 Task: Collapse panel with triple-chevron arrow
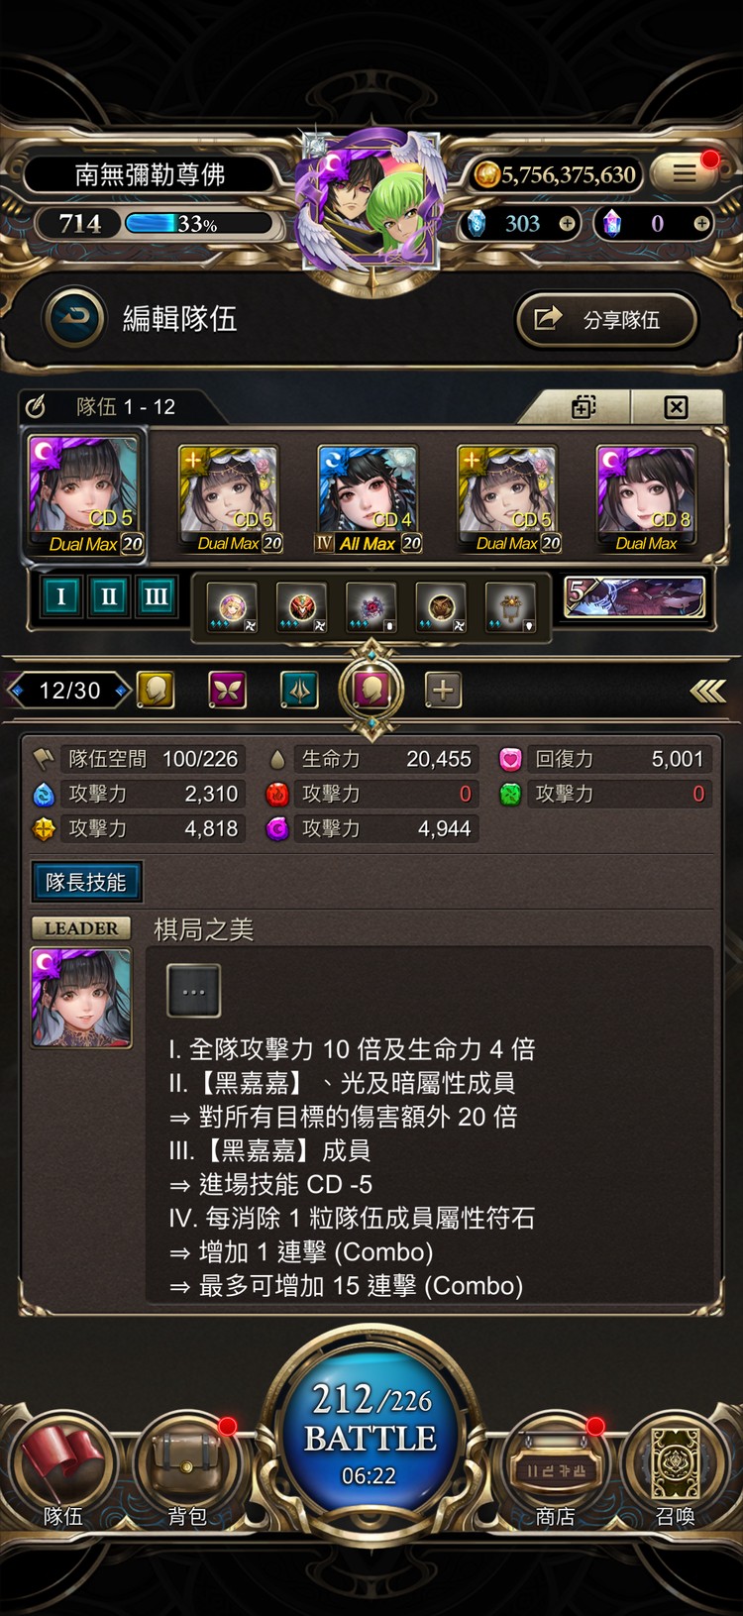point(707,691)
